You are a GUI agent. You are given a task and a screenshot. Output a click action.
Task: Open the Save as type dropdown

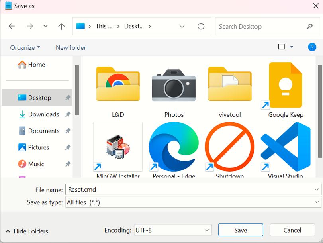pyautogui.click(x=317, y=202)
